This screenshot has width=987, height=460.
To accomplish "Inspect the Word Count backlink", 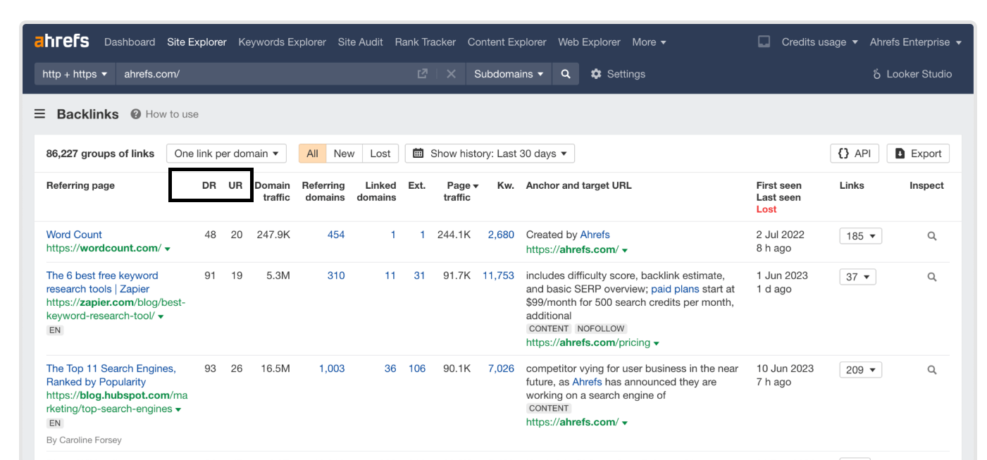I will [x=932, y=236].
